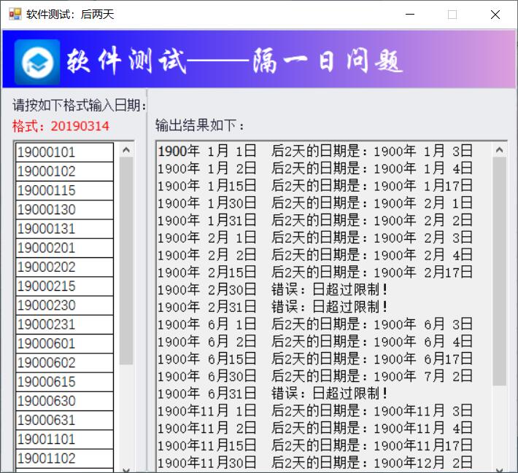518x473 pixels.
Task: Select the 19000230 date cell
Action: 64,305
